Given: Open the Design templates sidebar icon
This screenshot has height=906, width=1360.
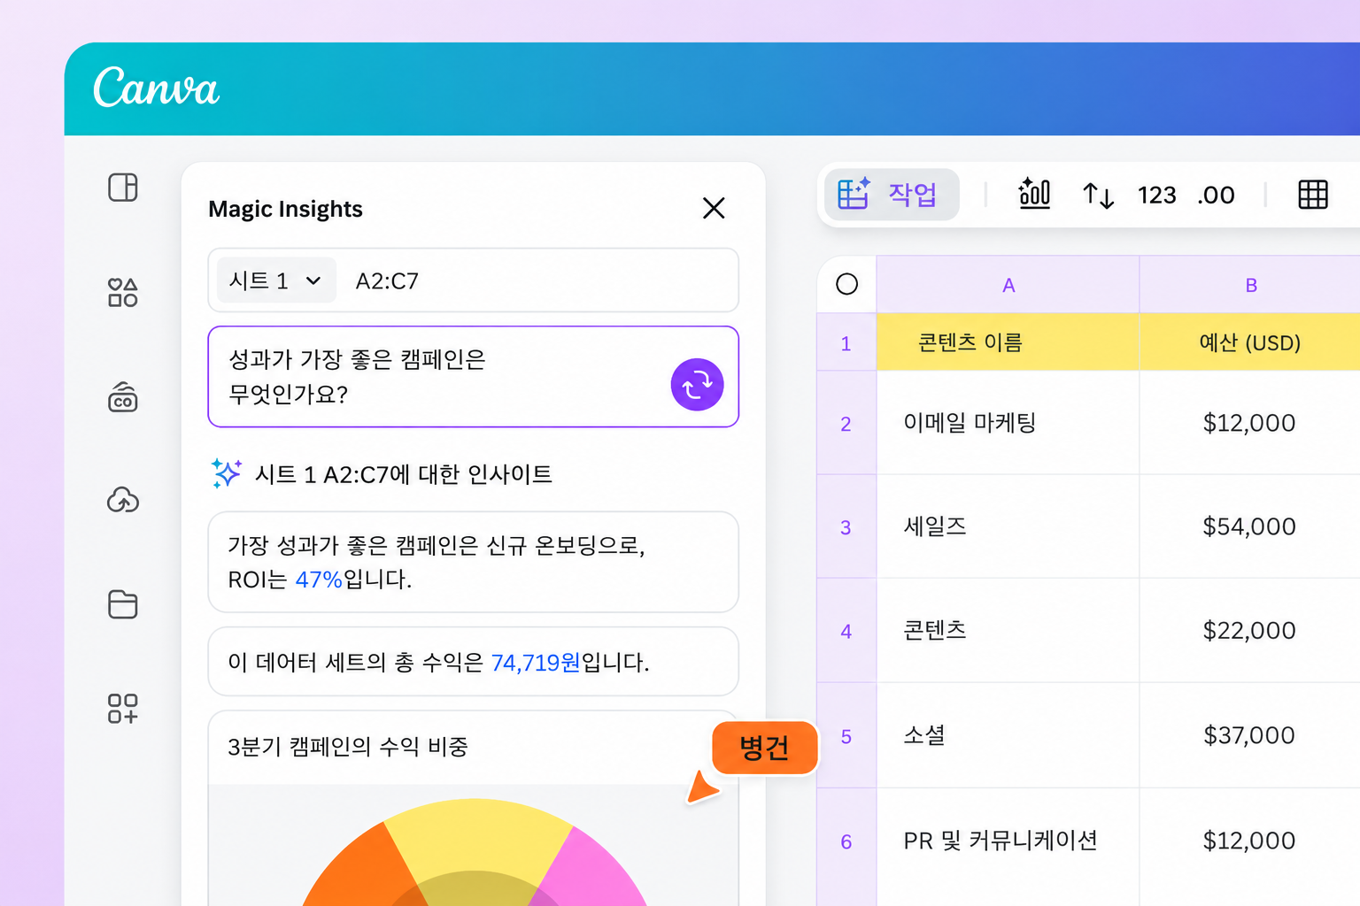Looking at the screenshot, I should point(123,188).
